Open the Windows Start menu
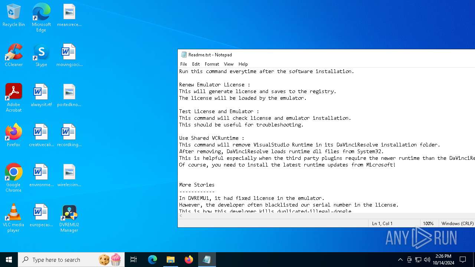Image resolution: width=475 pixels, height=267 pixels. 9,260
